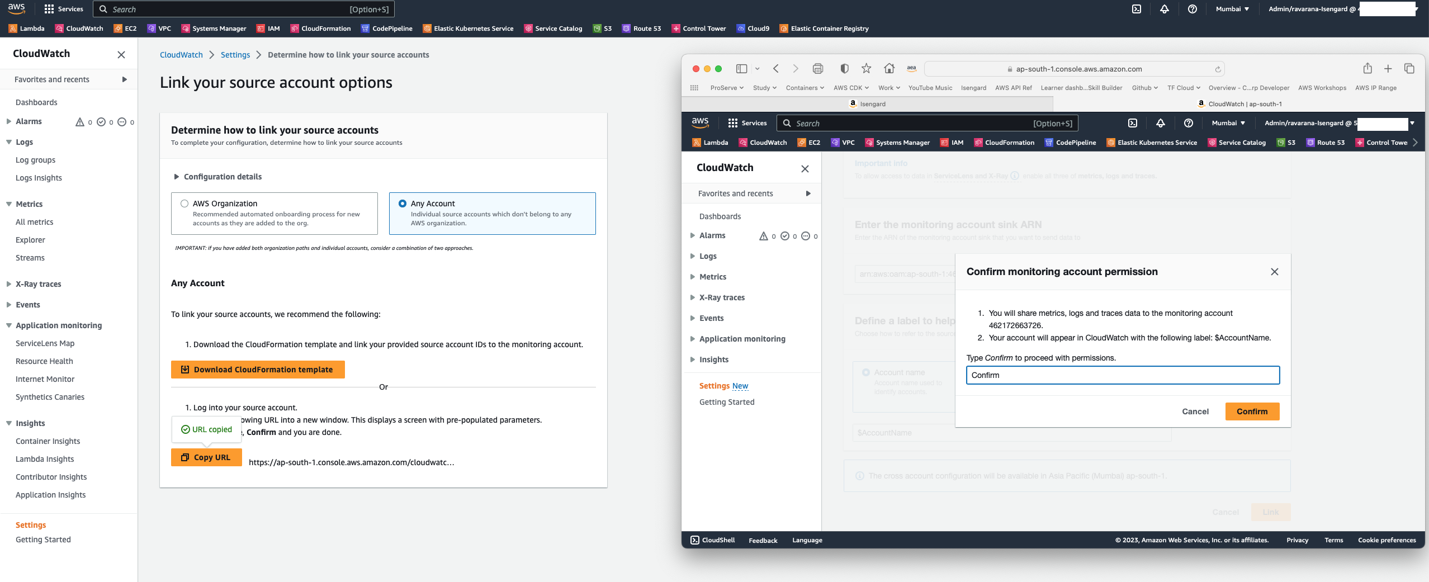Collapse Metrics section in main sidebar
1429x582 pixels.
pyautogui.click(x=8, y=204)
